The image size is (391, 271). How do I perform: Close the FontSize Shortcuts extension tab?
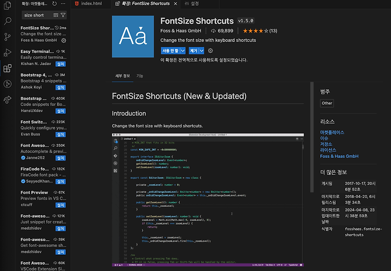tap(176, 4)
